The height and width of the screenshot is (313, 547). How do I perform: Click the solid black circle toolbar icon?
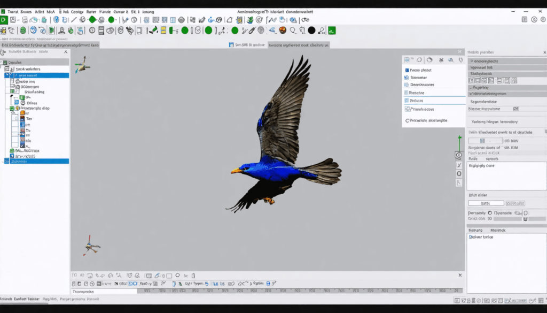click(311, 30)
